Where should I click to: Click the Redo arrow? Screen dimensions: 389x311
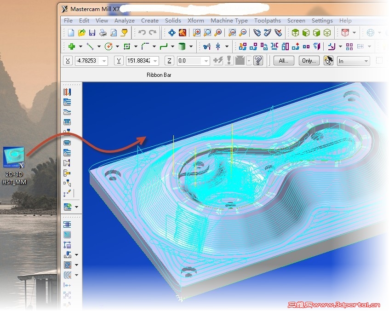click(153, 33)
